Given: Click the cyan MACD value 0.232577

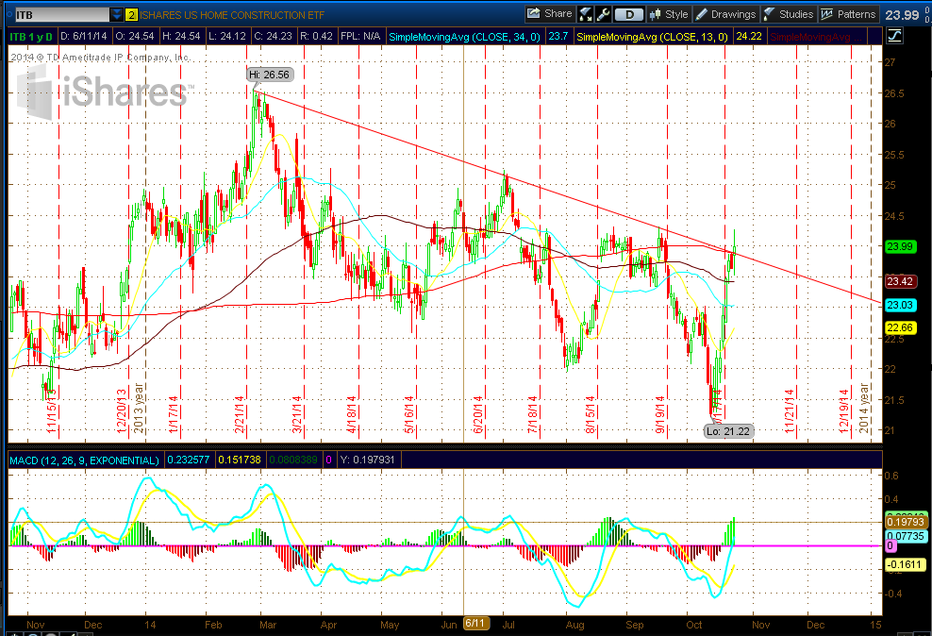Looking at the screenshot, I should click(189, 460).
